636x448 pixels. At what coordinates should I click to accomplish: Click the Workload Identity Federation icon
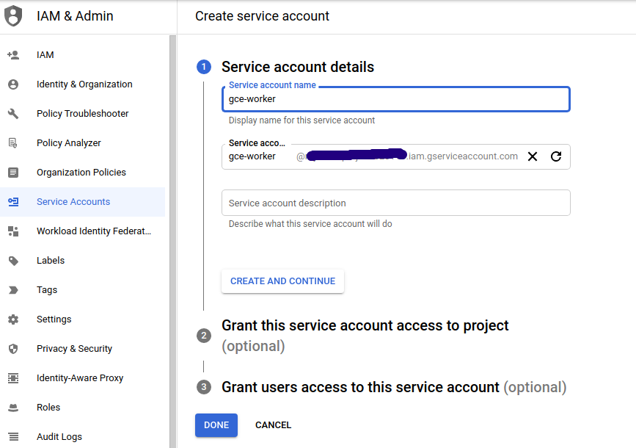[13, 231]
